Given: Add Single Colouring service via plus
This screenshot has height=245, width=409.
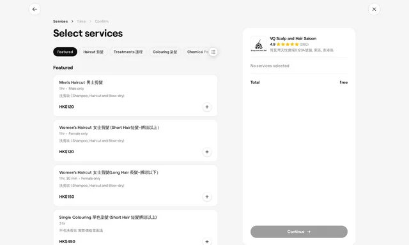Looking at the screenshot, I should (207, 241).
